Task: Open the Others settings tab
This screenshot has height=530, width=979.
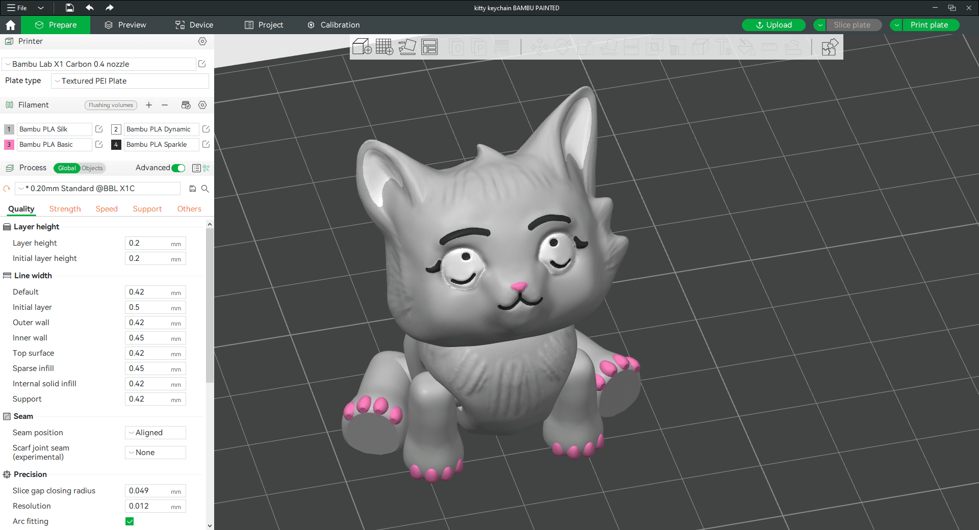Action: (x=189, y=209)
